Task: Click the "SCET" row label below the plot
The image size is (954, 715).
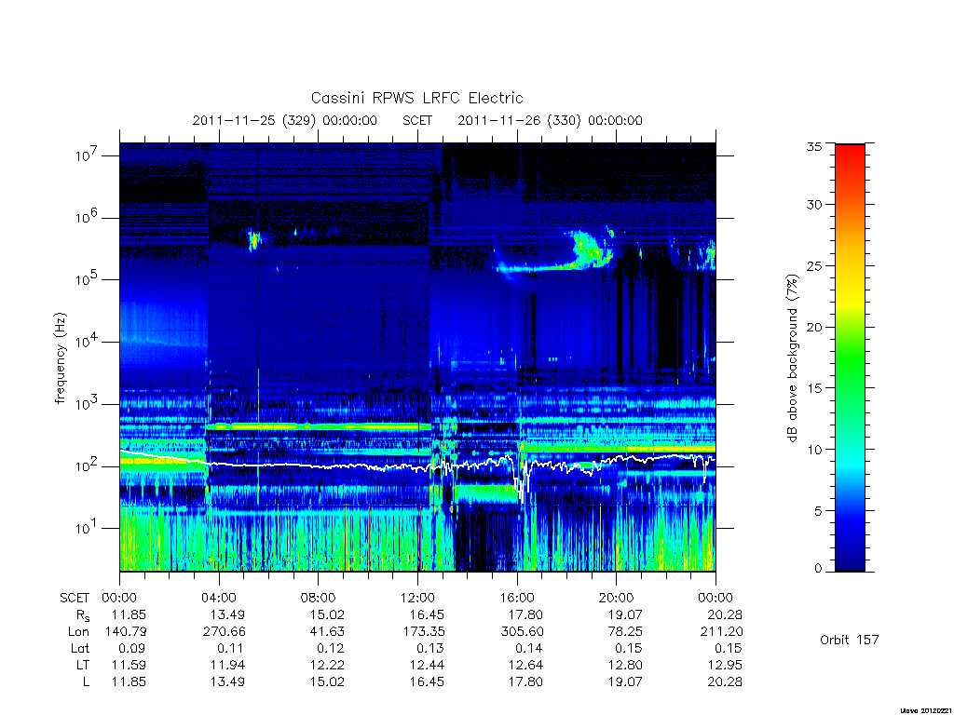Action: pyautogui.click(x=75, y=598)
